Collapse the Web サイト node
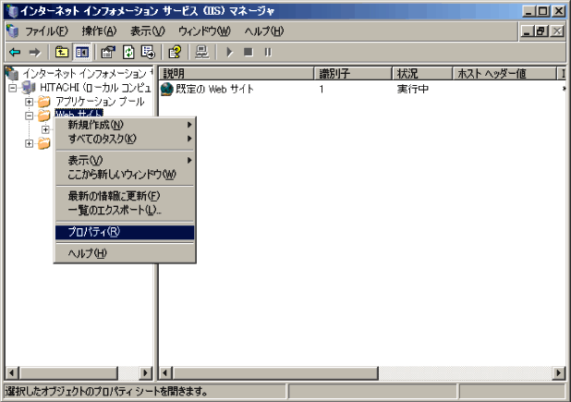 click(x=30, y=116)
